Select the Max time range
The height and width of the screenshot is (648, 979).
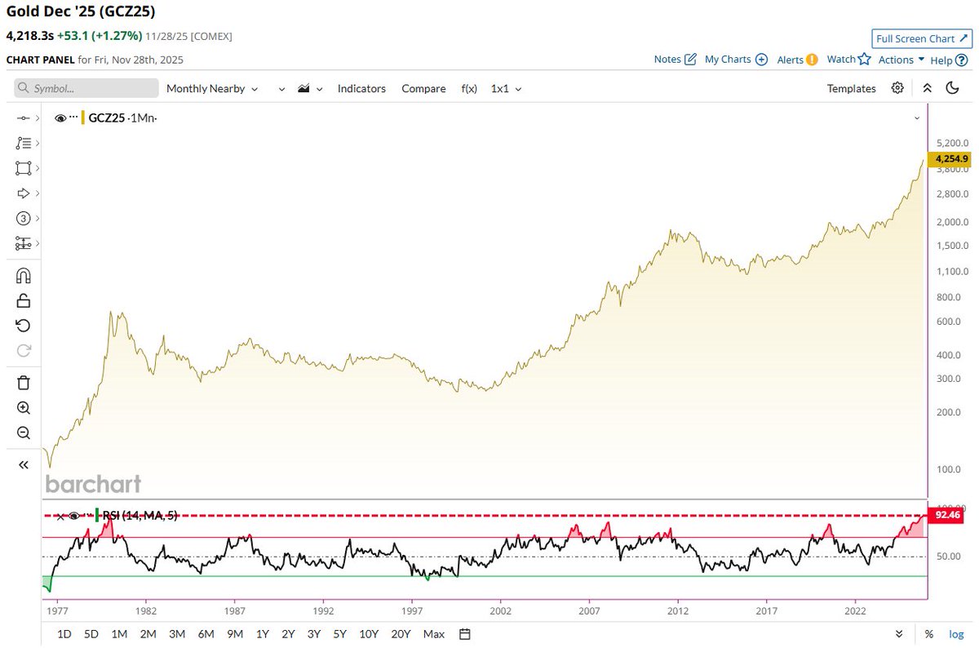434,634
